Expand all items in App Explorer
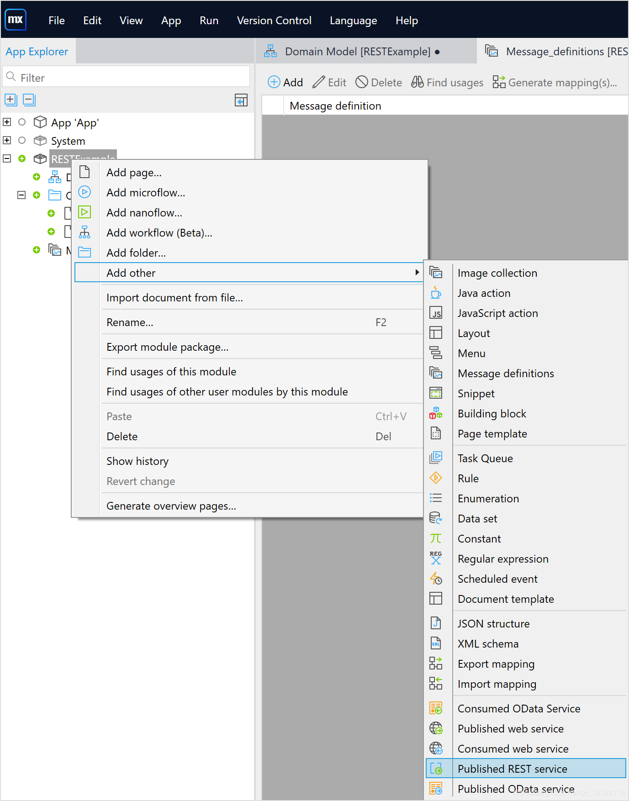This screenshot has width=629, height=801. pos(11,100)
